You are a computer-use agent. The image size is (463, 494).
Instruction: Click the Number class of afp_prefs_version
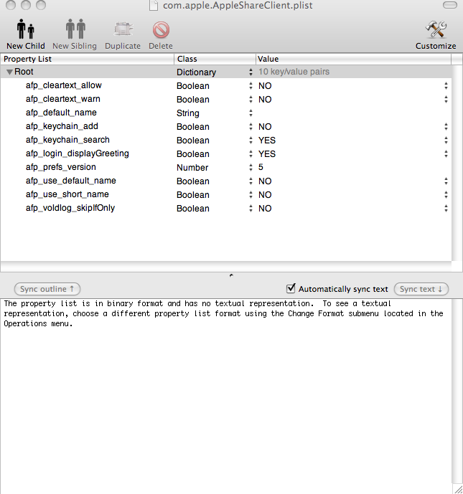192,168
